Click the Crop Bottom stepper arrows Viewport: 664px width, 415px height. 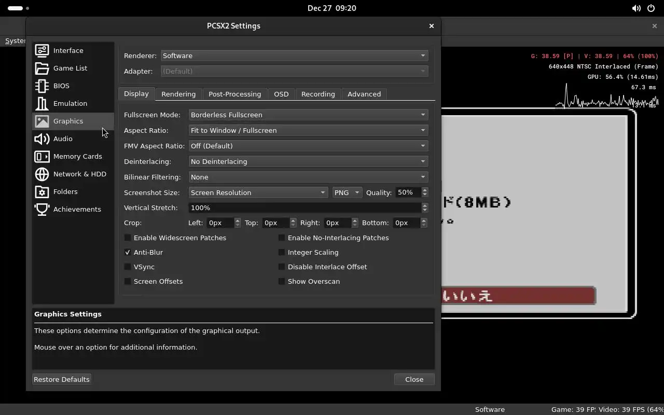pyautogui.click(x=424, y=223)
